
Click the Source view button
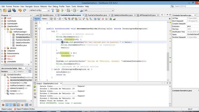[x=37, y=19]
